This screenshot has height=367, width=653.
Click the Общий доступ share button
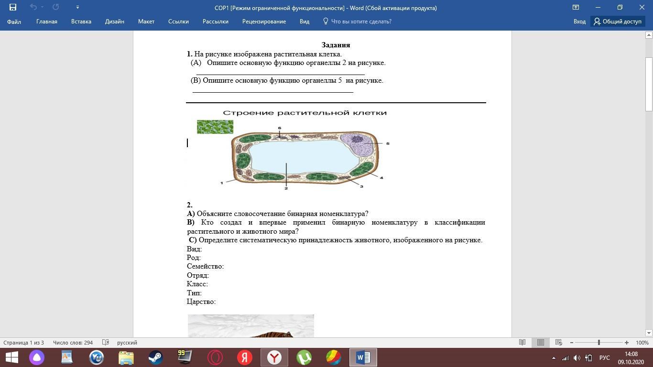tap(618, 22)
